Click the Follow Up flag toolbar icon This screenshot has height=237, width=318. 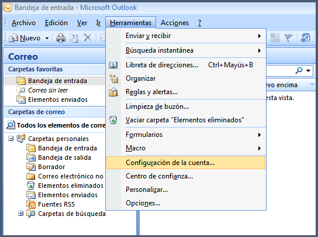click(289, 38)
